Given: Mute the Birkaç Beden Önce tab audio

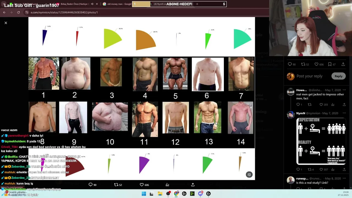Looking at the screenshot, I should [x=92, y=4].
